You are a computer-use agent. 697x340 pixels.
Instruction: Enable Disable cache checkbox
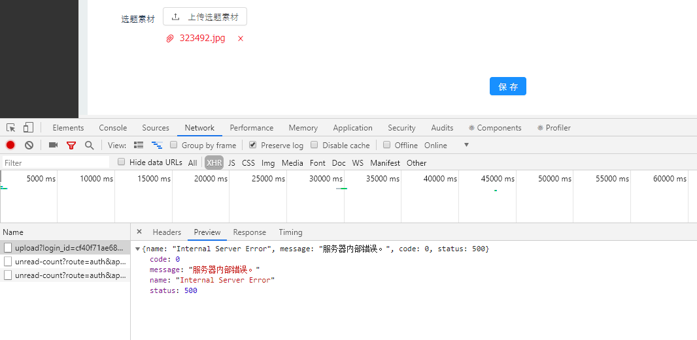[x=314, y=146]
